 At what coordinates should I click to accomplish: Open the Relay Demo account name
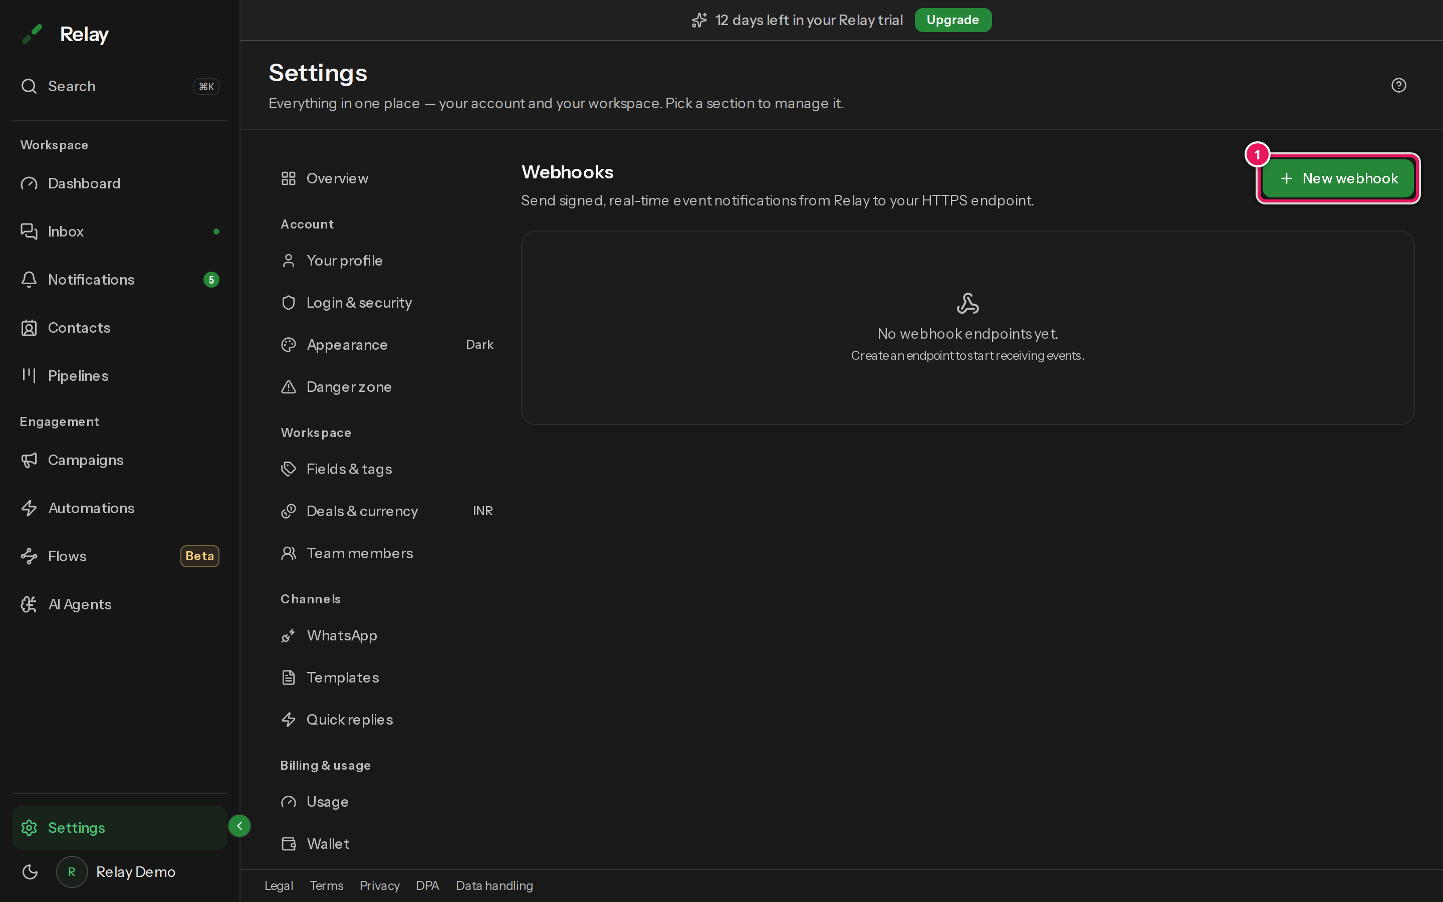(x=135, y=872)
